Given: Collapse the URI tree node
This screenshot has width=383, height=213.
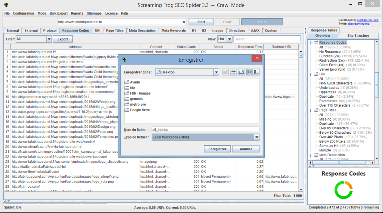Looking at the screenshot, I should point(311,74).
